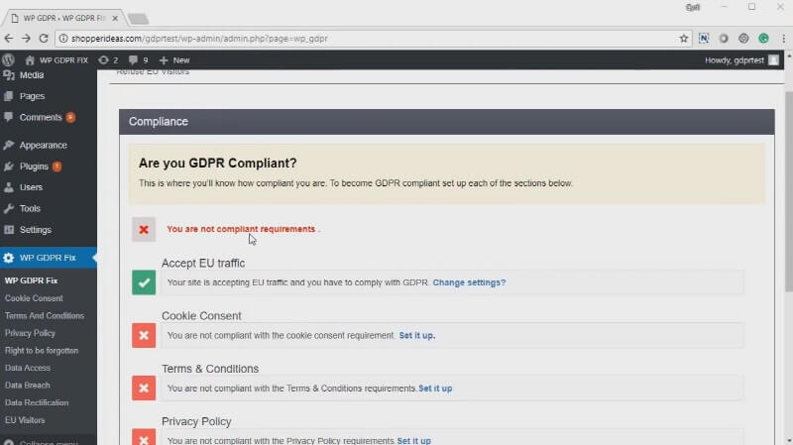Viewport: 793px width, 445px height.
Task: Open Data Rectification submenu page
Action: (x=37, y=402)
